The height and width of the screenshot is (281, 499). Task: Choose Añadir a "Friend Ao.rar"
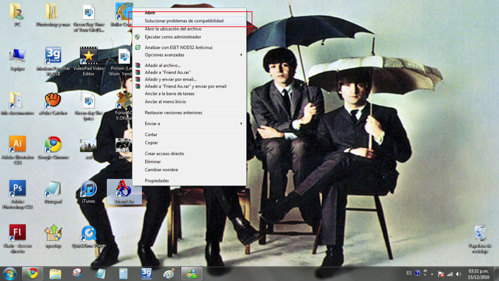click(x=190, y=72)
